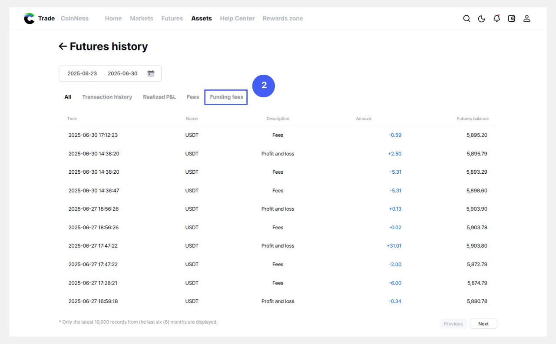This screenshot has height=344, width=556.
Task: Open the Fees tab
Action: (193, 97)
